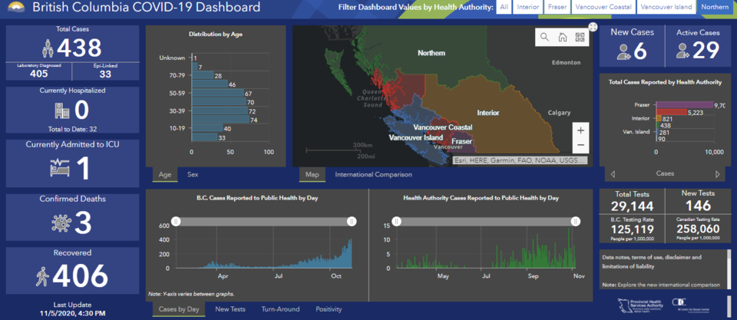Click the 'Total to Date: 32' text
Screen dimensions: 737x320
tap(73, 129)
